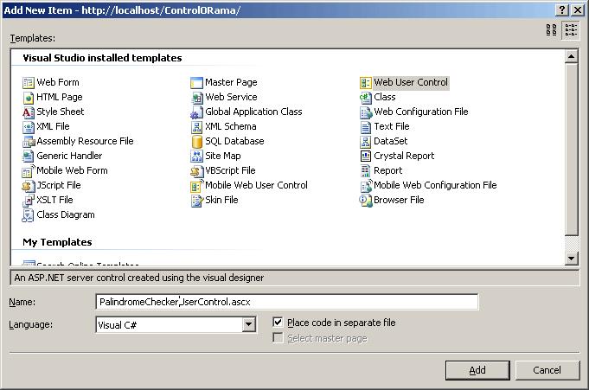The image size is (589, 390).
Task: Select the Web User Control icon
Action: pos(365,83)
